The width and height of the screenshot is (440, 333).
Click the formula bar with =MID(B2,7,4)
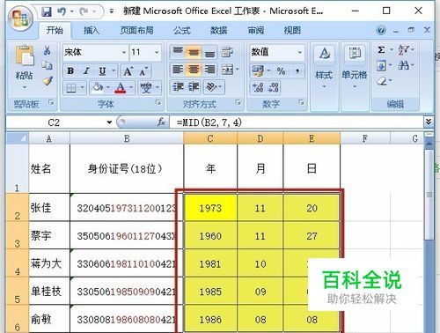297,122
